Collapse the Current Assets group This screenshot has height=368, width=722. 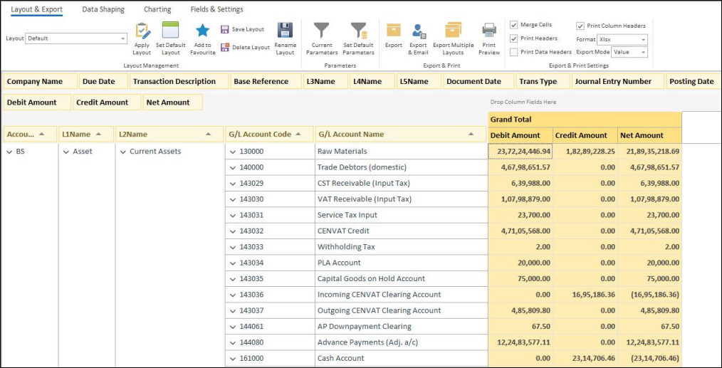[122, 152]
